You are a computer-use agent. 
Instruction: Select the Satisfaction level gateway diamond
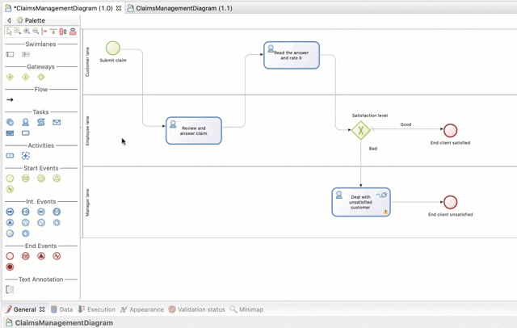[x=361, y=129]
